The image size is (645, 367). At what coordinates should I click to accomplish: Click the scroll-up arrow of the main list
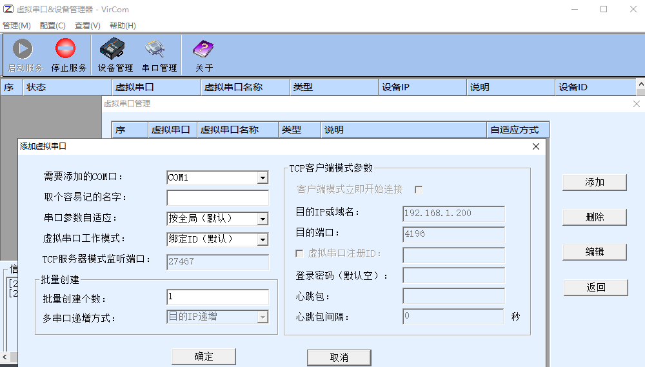640,84
